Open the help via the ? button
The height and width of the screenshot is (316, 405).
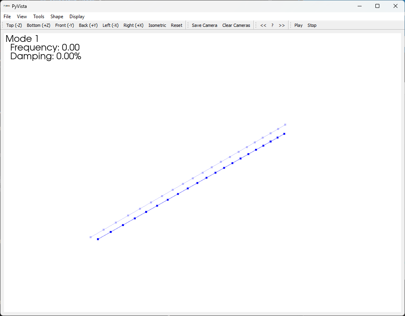272,25
